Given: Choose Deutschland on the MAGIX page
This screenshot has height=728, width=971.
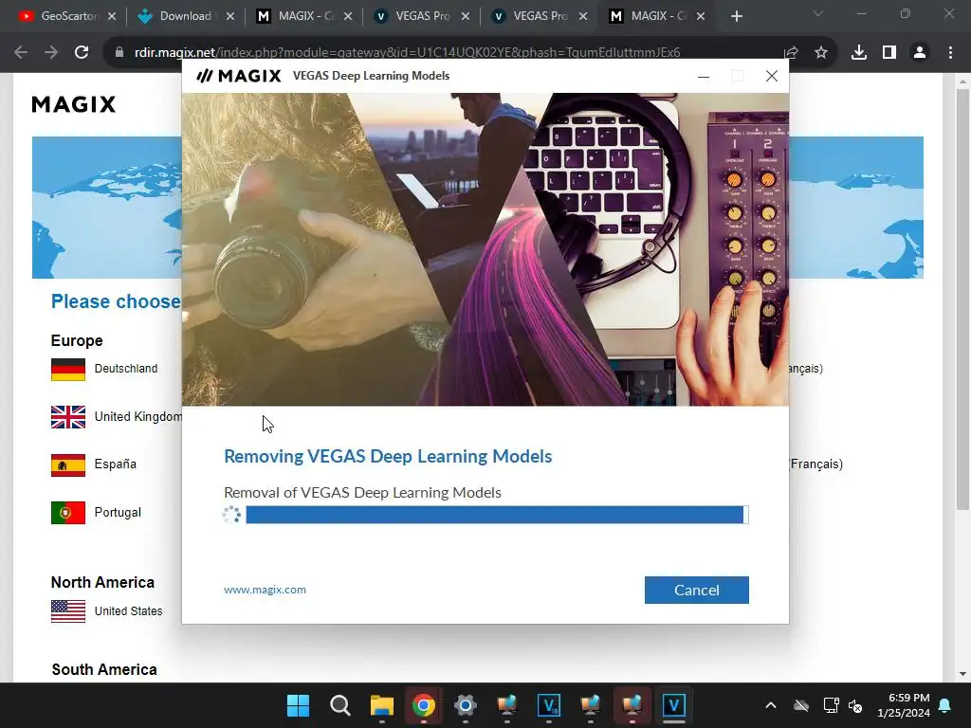Looking at the screenshot, I should pyautogui.click(x=126, y=369).
